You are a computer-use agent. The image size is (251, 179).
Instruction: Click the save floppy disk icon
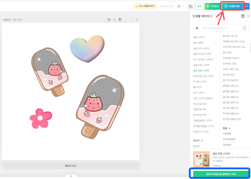tap(191, 6)
